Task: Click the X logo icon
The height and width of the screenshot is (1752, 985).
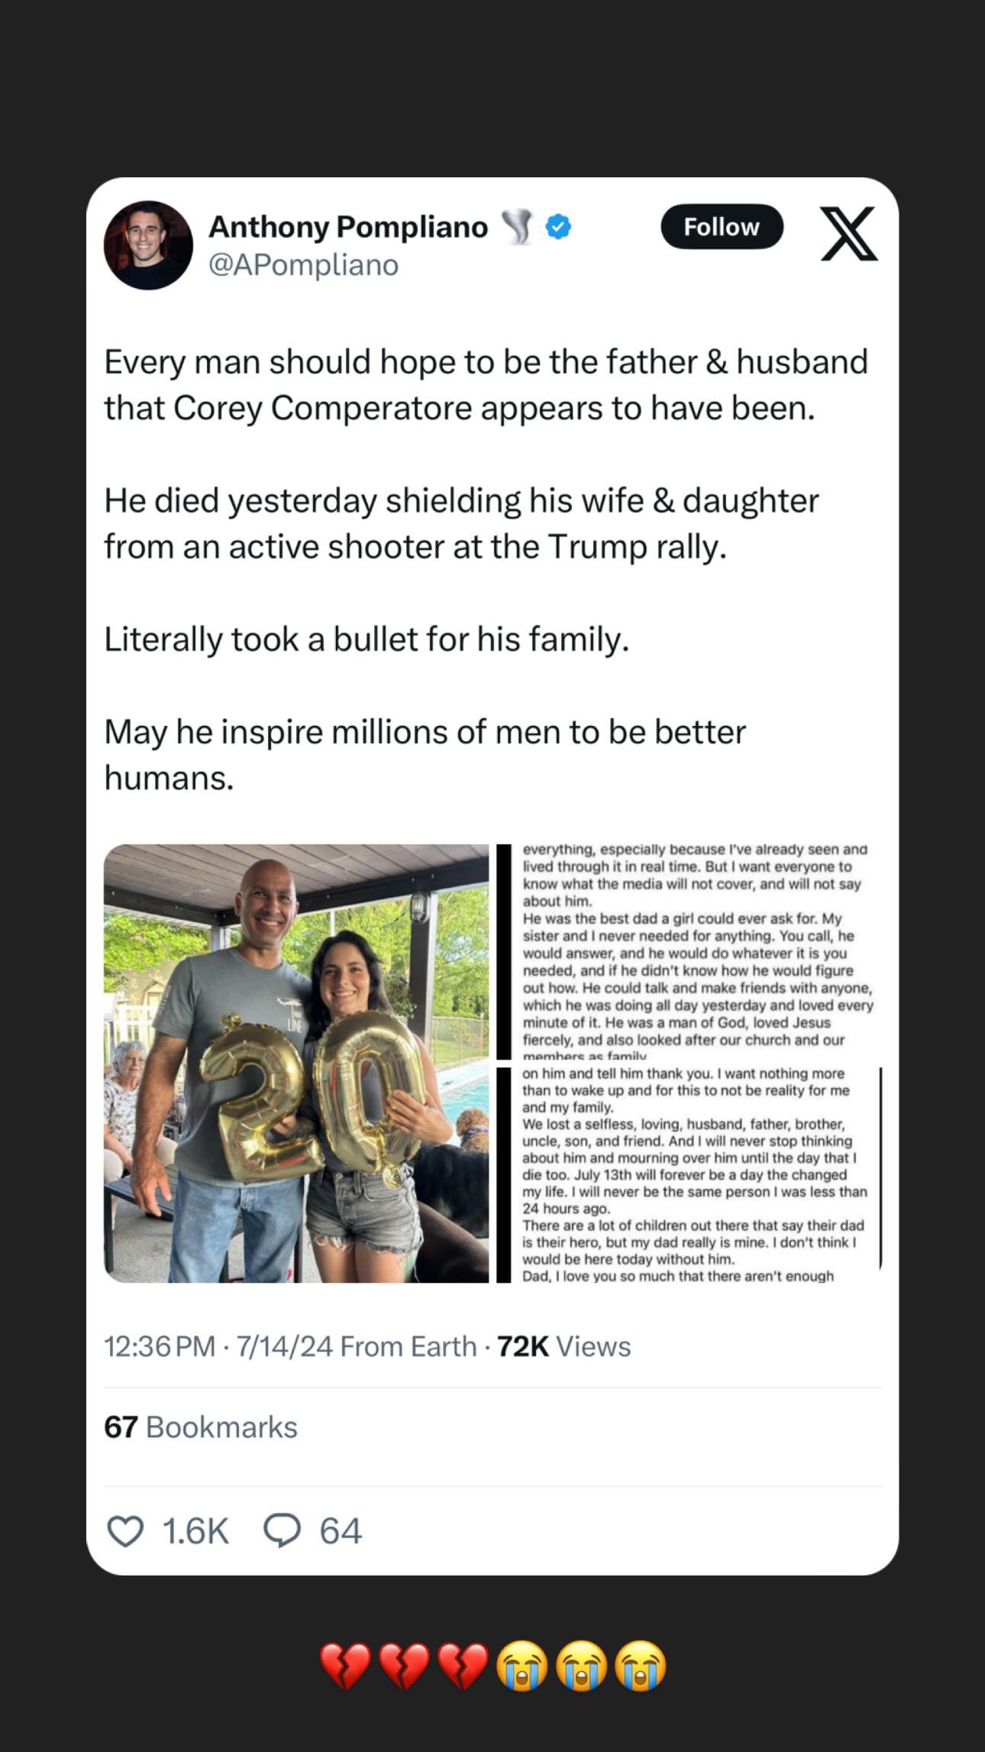Action: pos(849,233)
